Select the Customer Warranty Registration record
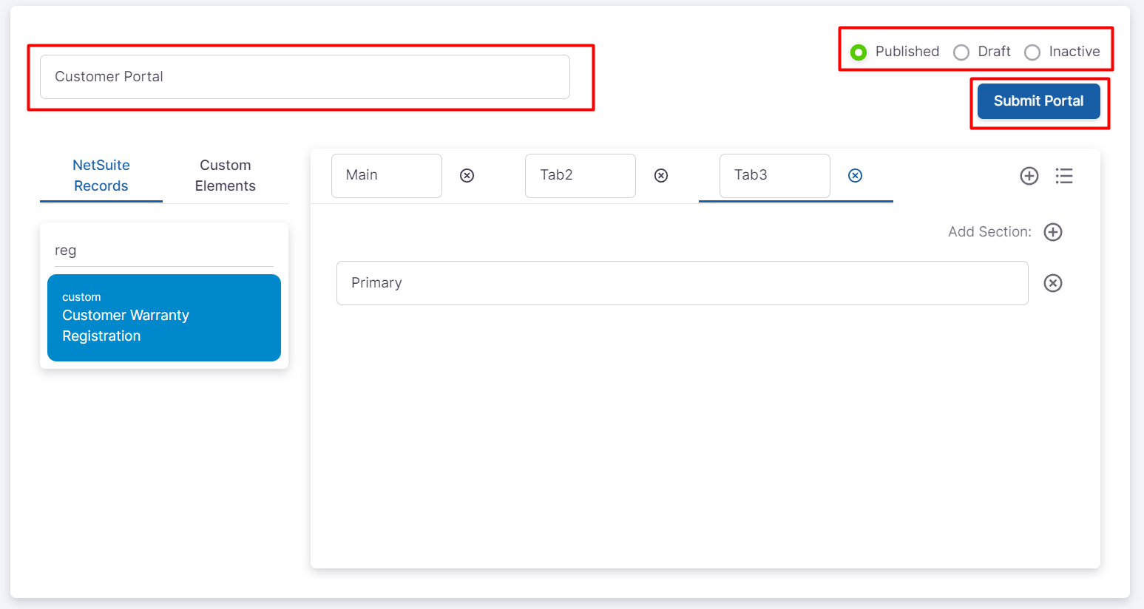Screen dimensions: 1144x609 coord(164,318)
